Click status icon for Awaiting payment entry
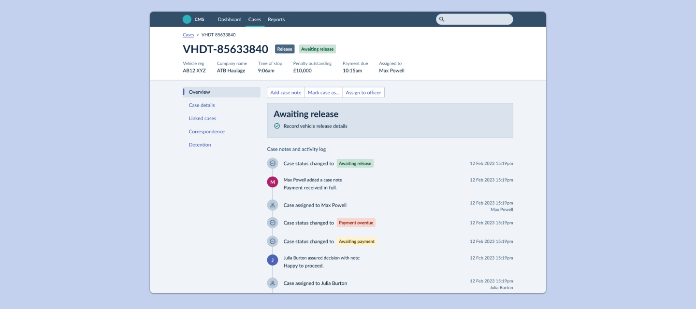696x309 pixels. pyautogui.click(x=273, y=241)
